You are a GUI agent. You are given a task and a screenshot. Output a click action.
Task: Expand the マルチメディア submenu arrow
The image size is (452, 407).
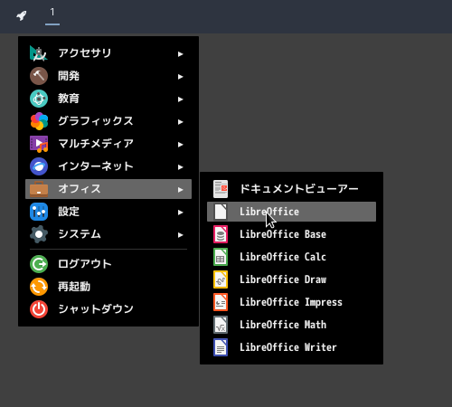point(180,145)
